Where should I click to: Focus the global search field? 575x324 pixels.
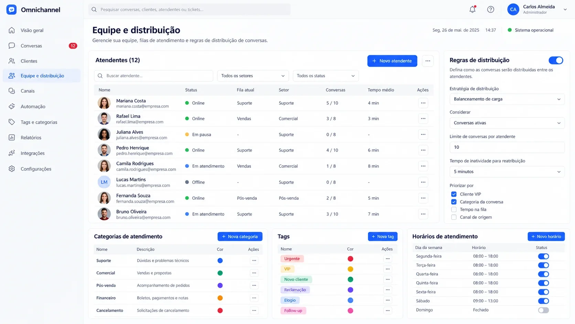coord(189,10)
